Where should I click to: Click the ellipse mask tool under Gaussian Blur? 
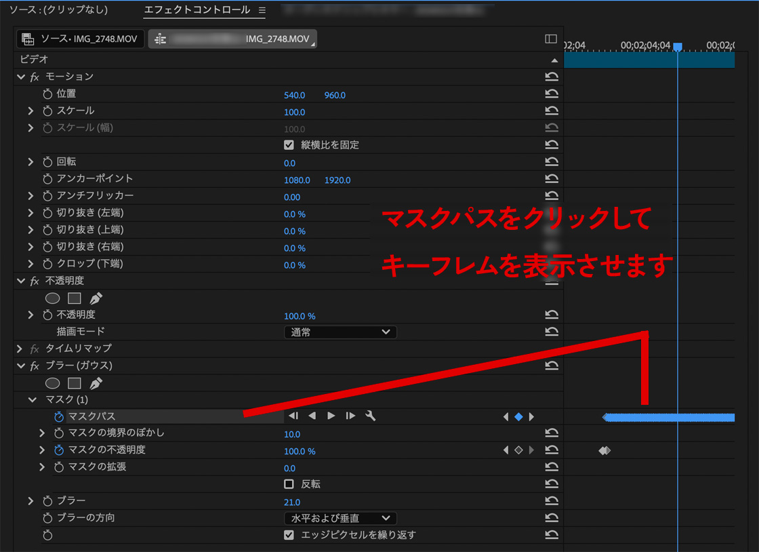[x=52, y=383]
